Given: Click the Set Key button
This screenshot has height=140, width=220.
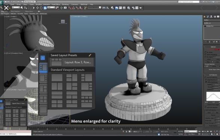Looking at the screenshot, I should pos(181,134).
